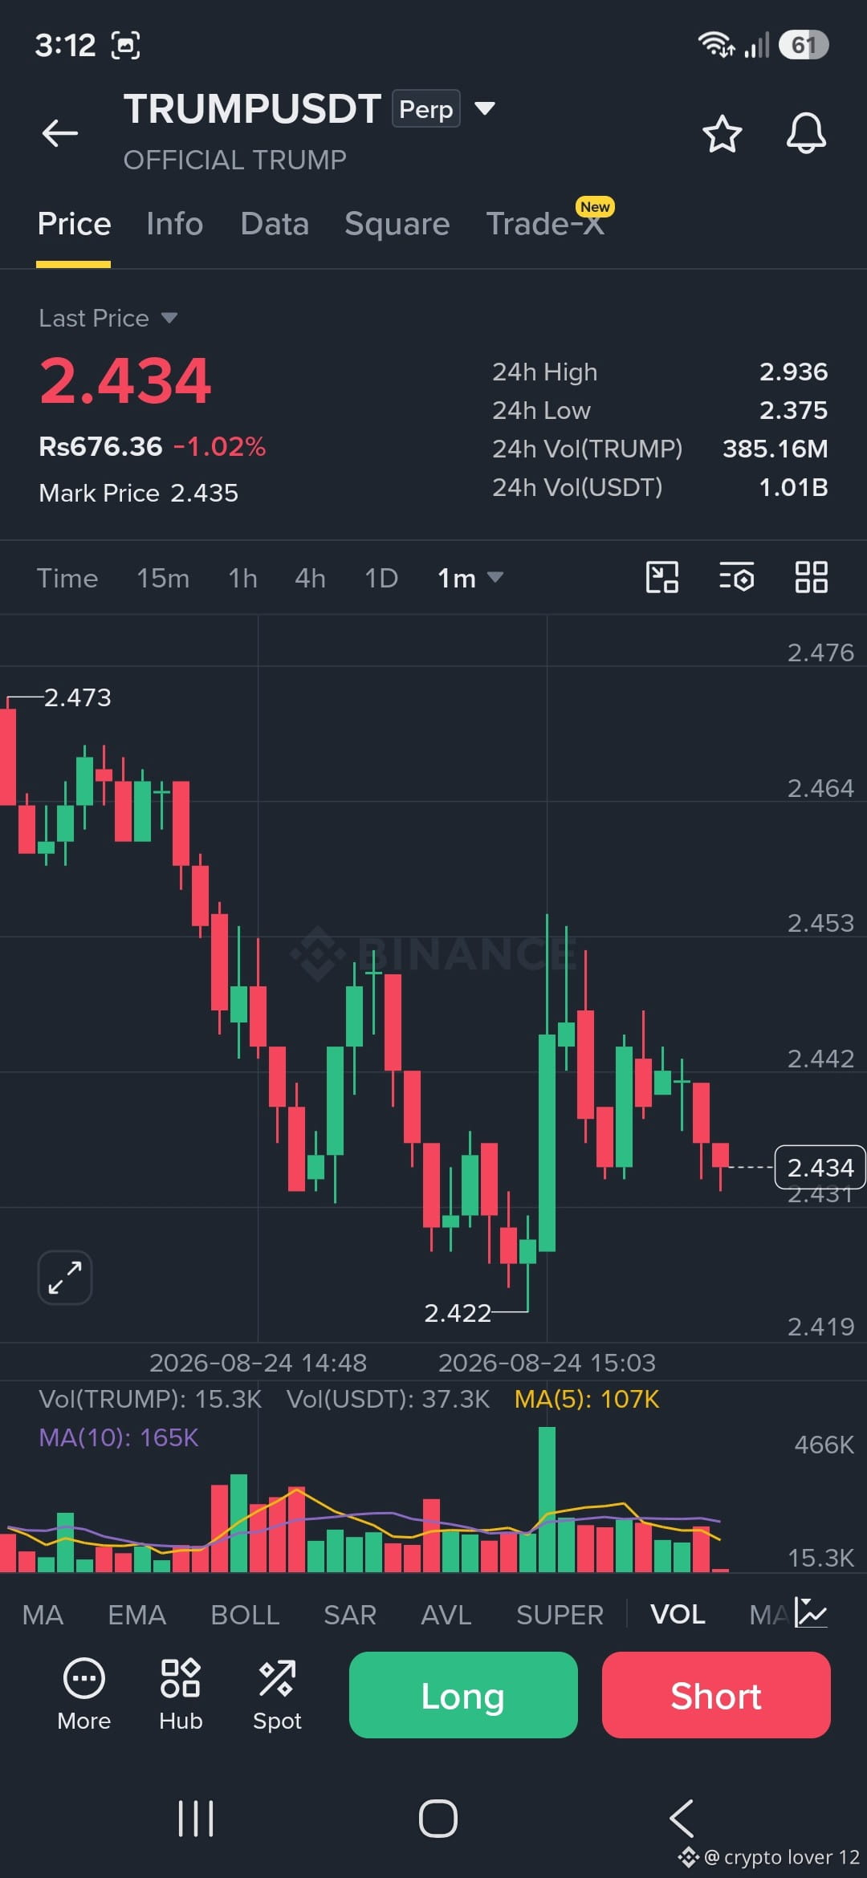Tap the Wi-Fi status icon
The height and width of the screenshot is (1878, 867).
[x=716, y=45]
